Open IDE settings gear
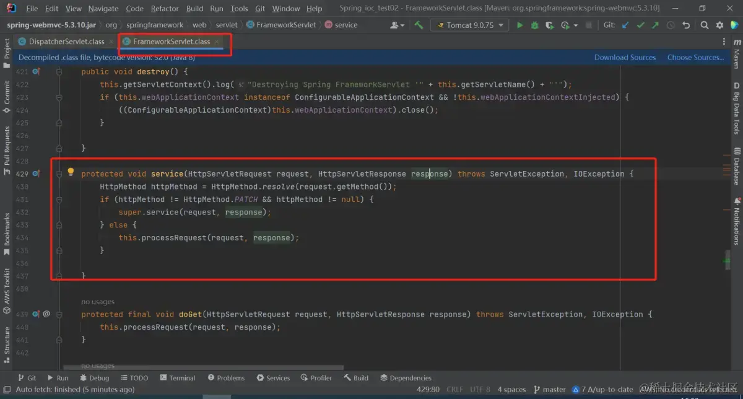This screenshot has width=743, height=399. pyautogui.click(x=719, y=25)
